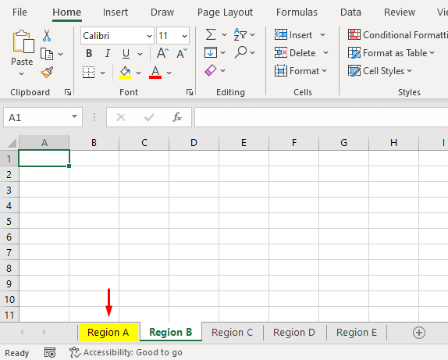
Task: Select column D header
Action: pos(194,143)
